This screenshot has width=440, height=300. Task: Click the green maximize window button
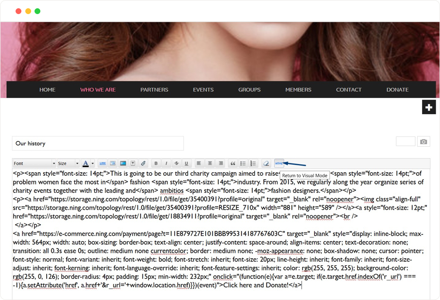coord(37,11)
